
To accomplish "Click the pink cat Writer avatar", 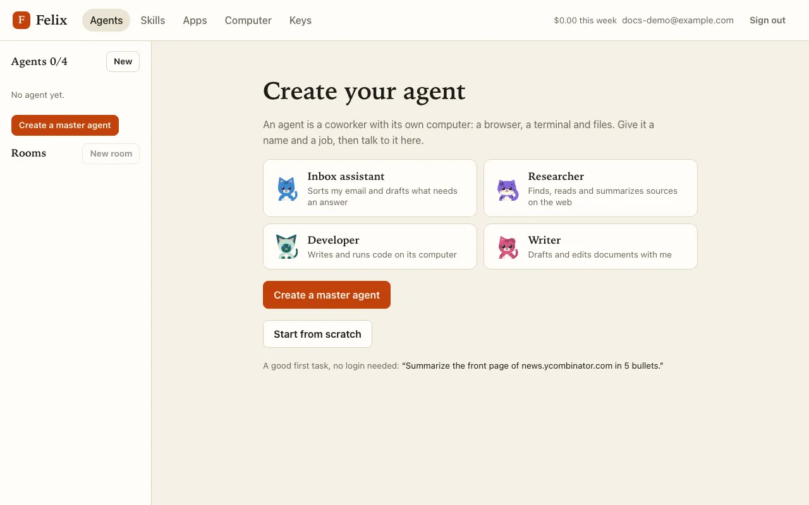I will (508, 247).
